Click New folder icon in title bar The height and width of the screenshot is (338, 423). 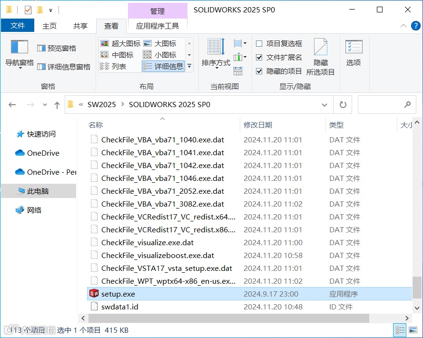coord(40,10)
